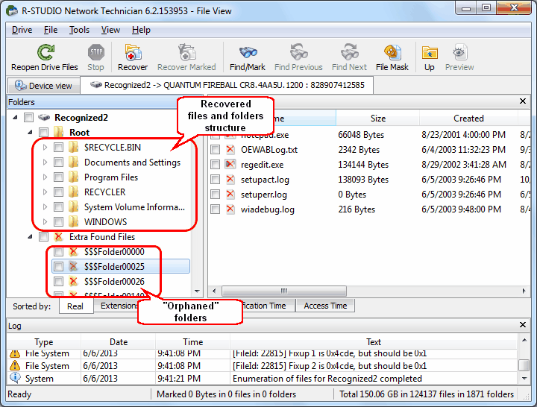Click the R-STUDIO application title icon

tap(12, 10)
